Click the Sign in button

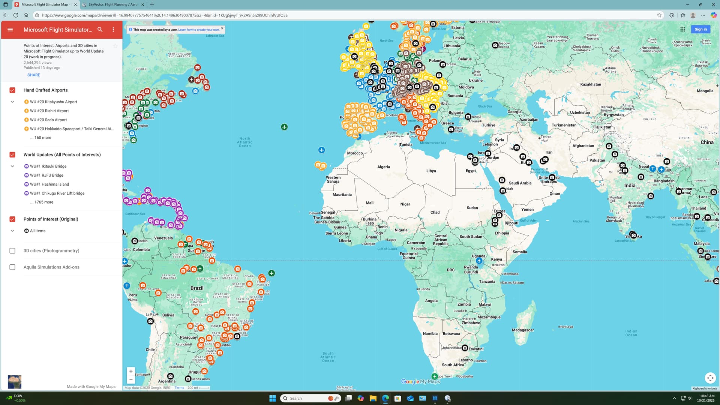(700, 29)
